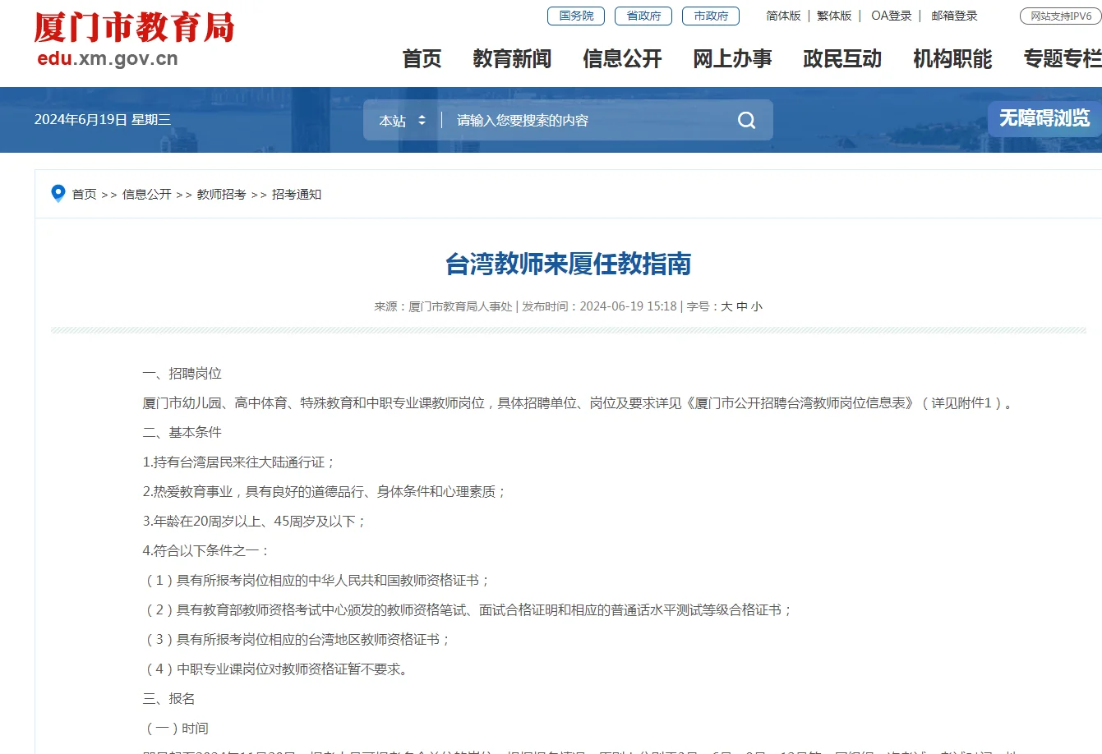The image size is (1102, 754).
Task: Switch to the 教育新闻 section
Action: click(x=511, y=58)
